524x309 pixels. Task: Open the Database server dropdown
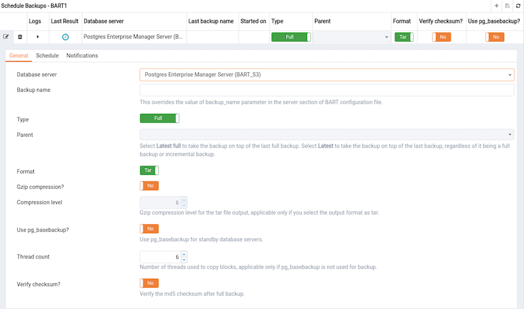[x=327, y=74]
